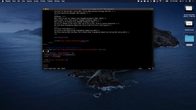This screenshot has width=196, height=110.
Task: Select the blue folder on the desktop
Action: (x=189, y=38)
